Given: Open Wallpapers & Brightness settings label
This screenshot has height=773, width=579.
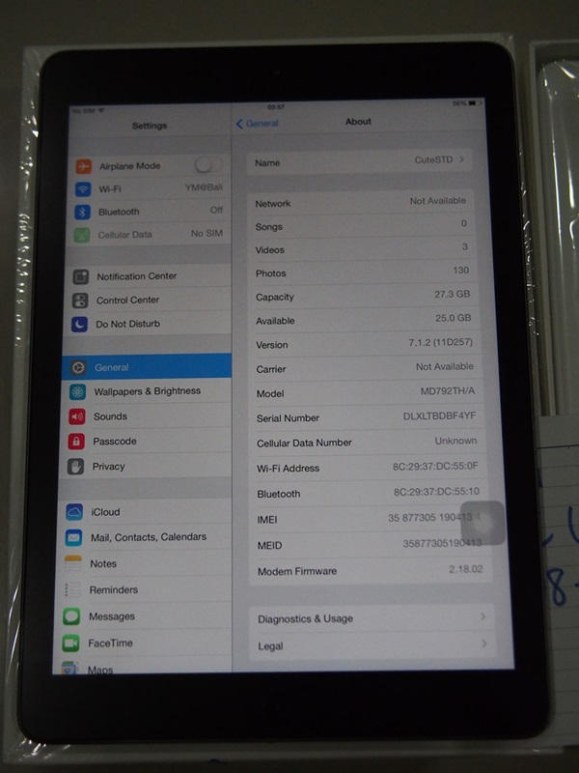Looking at the screenshot, I should point(148,391).
